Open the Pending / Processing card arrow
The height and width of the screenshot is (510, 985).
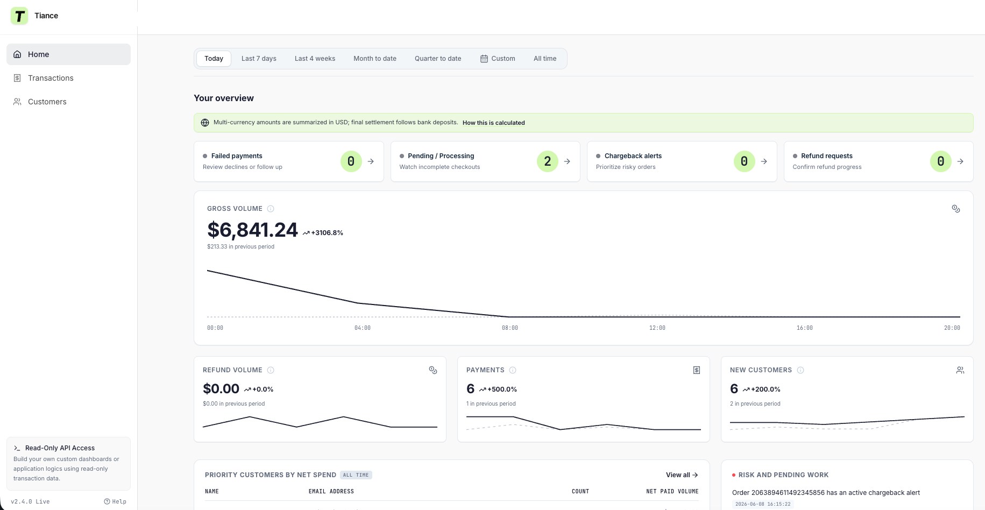[x=567, y=161]
